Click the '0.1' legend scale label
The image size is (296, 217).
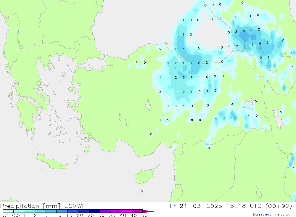click(5, 215)
